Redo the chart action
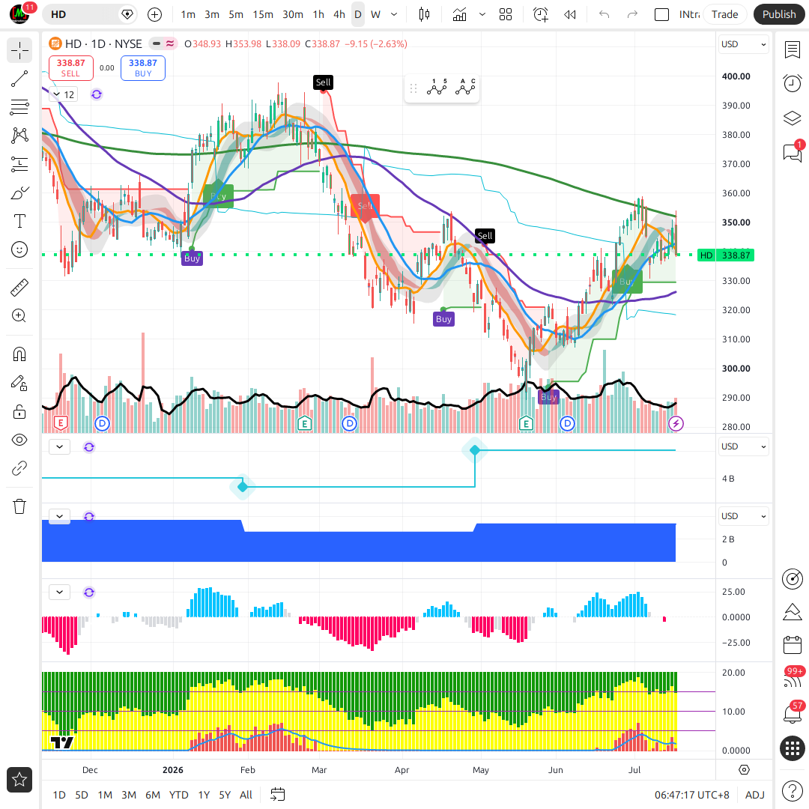The height and width of the screenshot is (809, 809). tap(632, 14)
